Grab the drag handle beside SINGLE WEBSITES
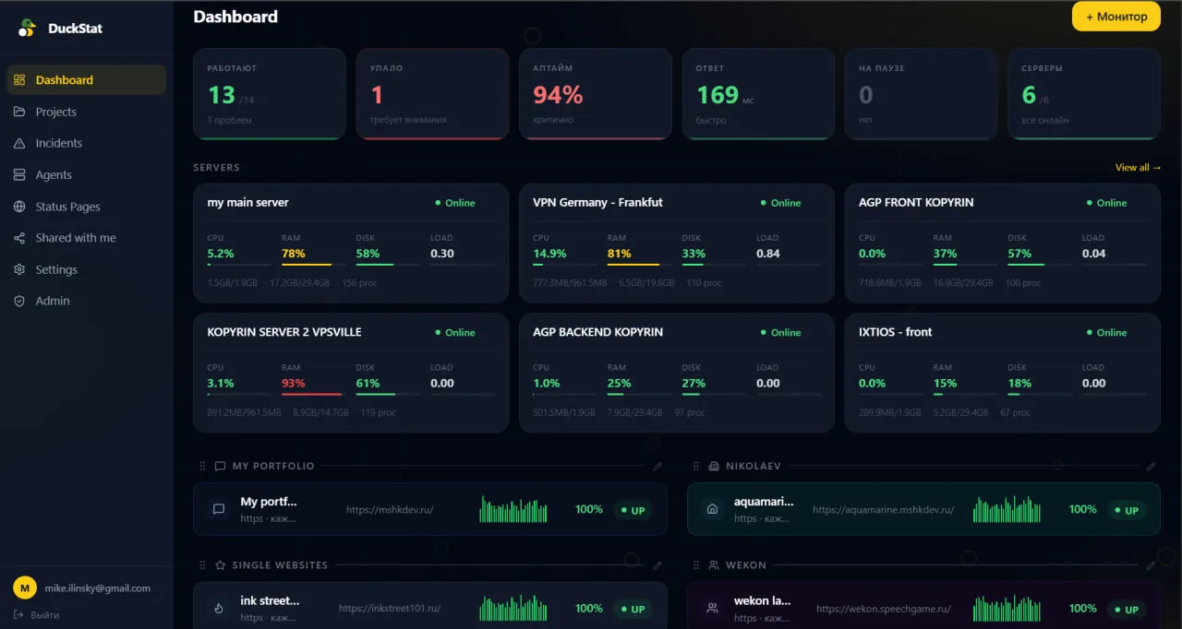The image size is (1182, 629). [202, 565]
